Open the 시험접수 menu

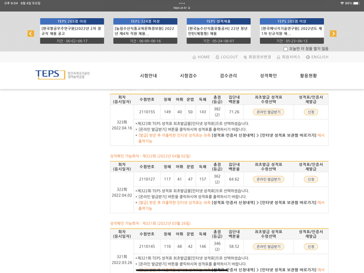188,76
